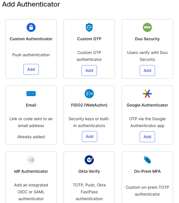Click the IdP Authenticator arrow icon
This screenshot has width=179, height=203.
tap(31, 160)
